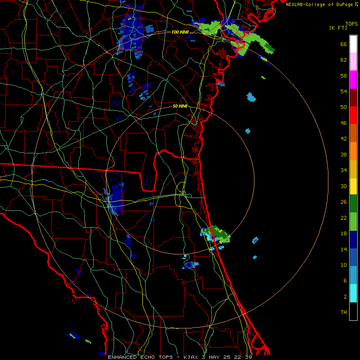This screenshot has width=360, height=360.
Task: Click the '30' legend value
Action: [344, 186]
